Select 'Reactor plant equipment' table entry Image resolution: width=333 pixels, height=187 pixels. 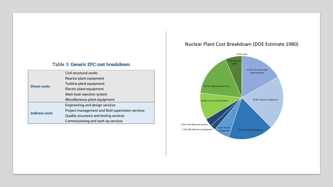point(85,78)
